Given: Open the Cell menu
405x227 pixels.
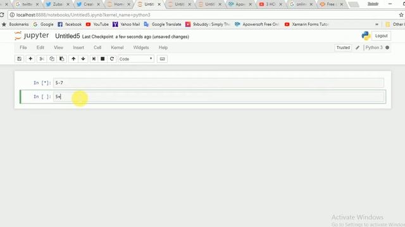Looking at the screenshot, I should click(x=97, y=48).
